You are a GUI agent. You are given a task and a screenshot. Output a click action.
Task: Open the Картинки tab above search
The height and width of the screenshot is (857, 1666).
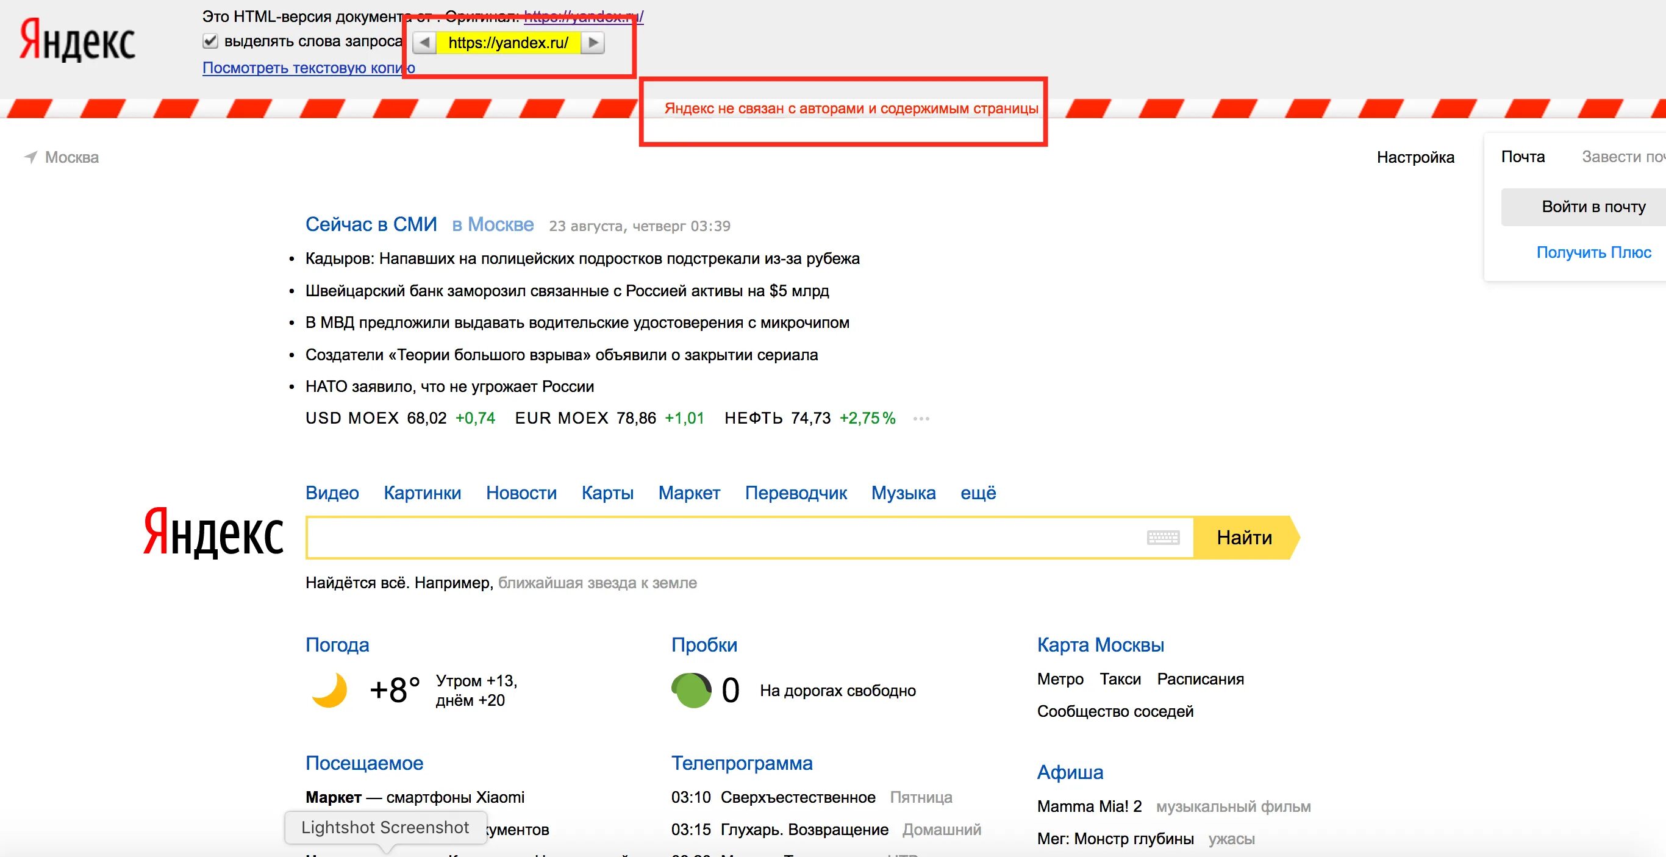[423, 493]
